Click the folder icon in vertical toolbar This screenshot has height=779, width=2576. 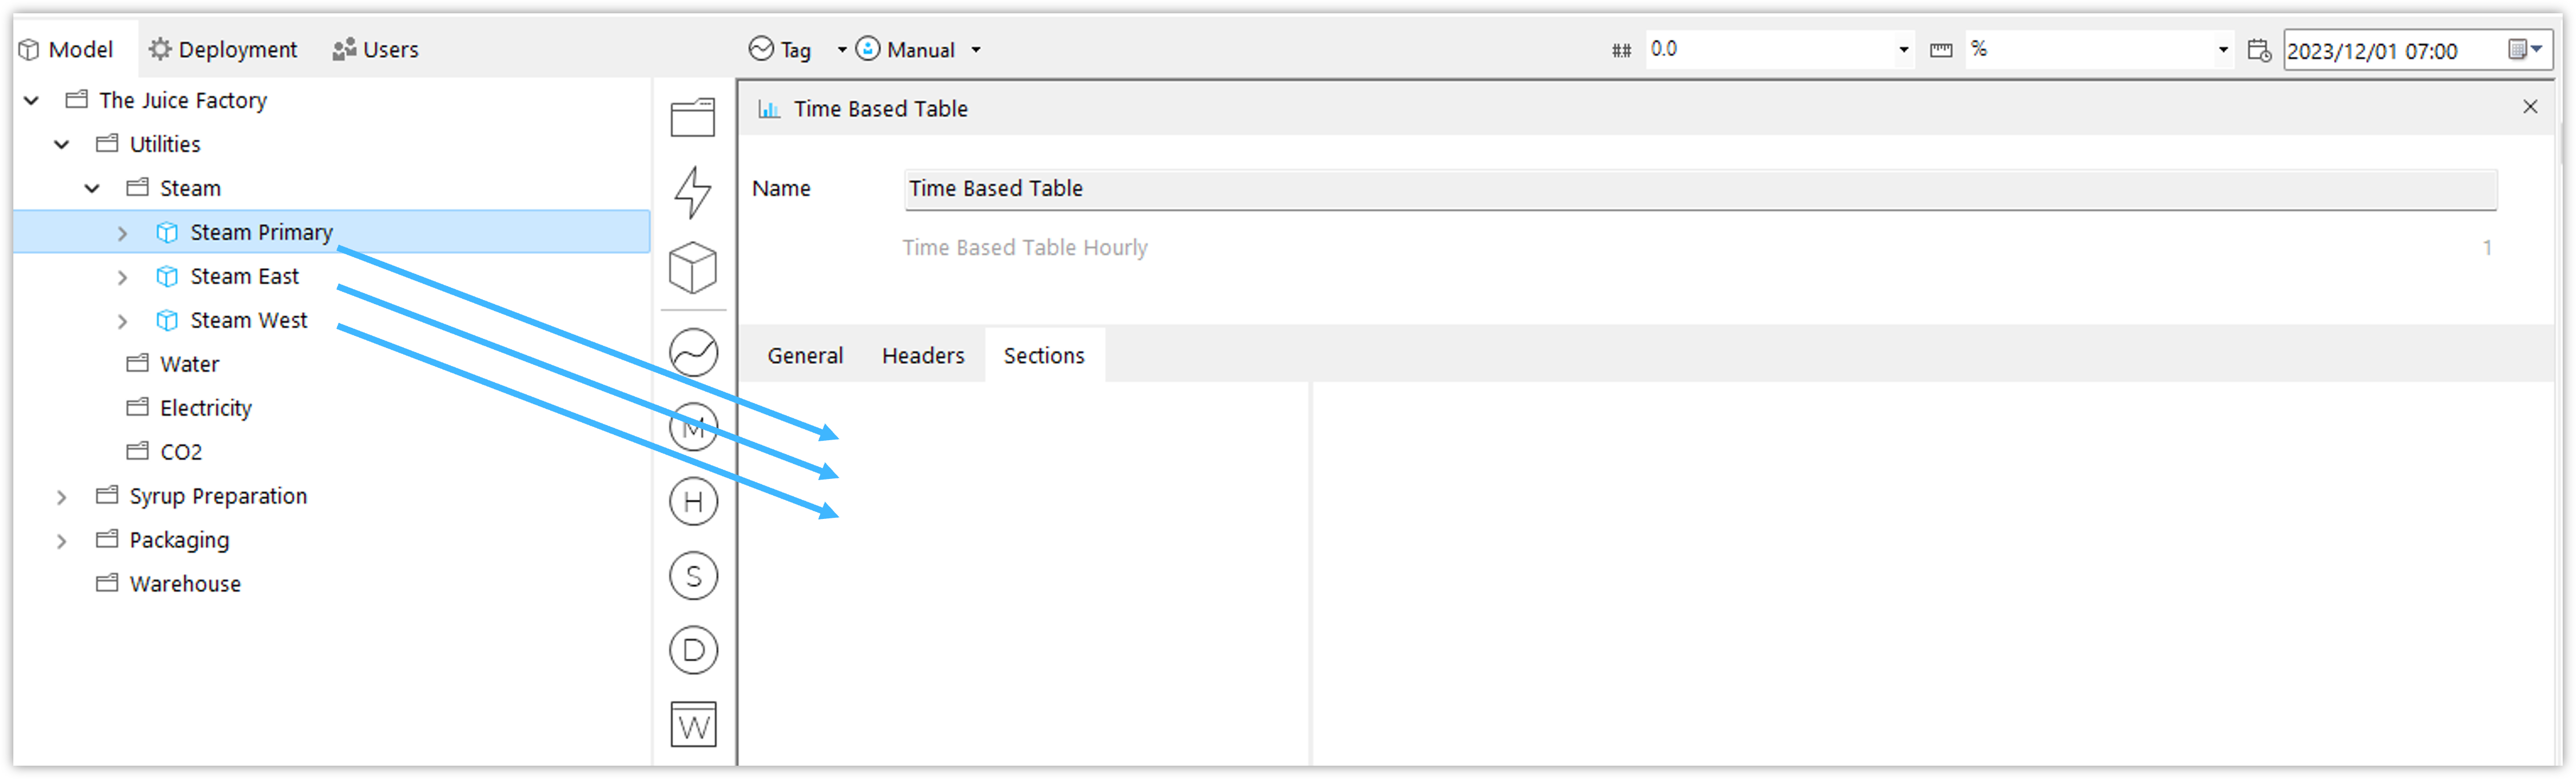[x=693, y=117]
